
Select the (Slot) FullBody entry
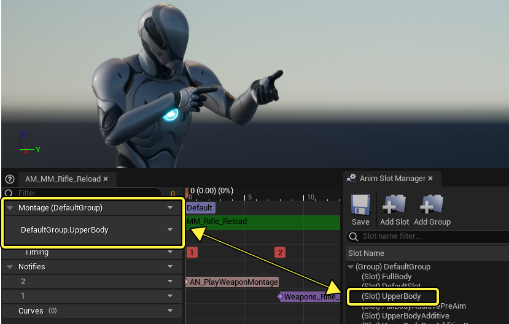point(387,277)
